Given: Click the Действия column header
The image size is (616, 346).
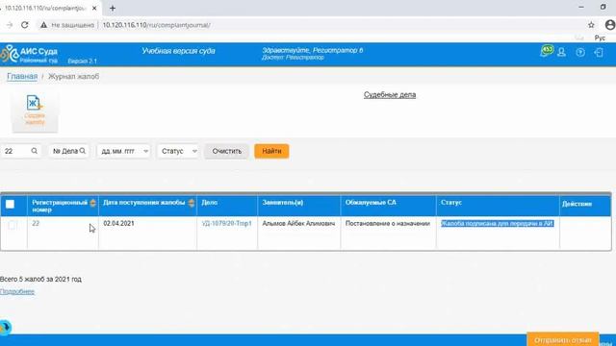Looking at the screenshot, I should [x=585, y=206].
